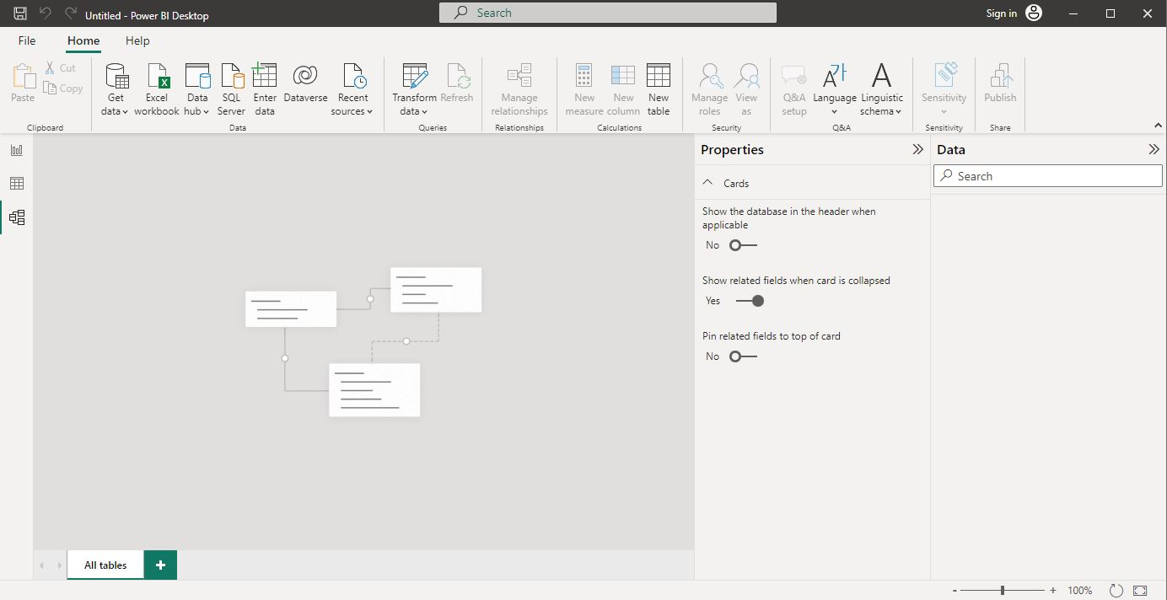Click the title bar Search box
The width and height of the screenshot is (1167, 600).
point(608,13)
